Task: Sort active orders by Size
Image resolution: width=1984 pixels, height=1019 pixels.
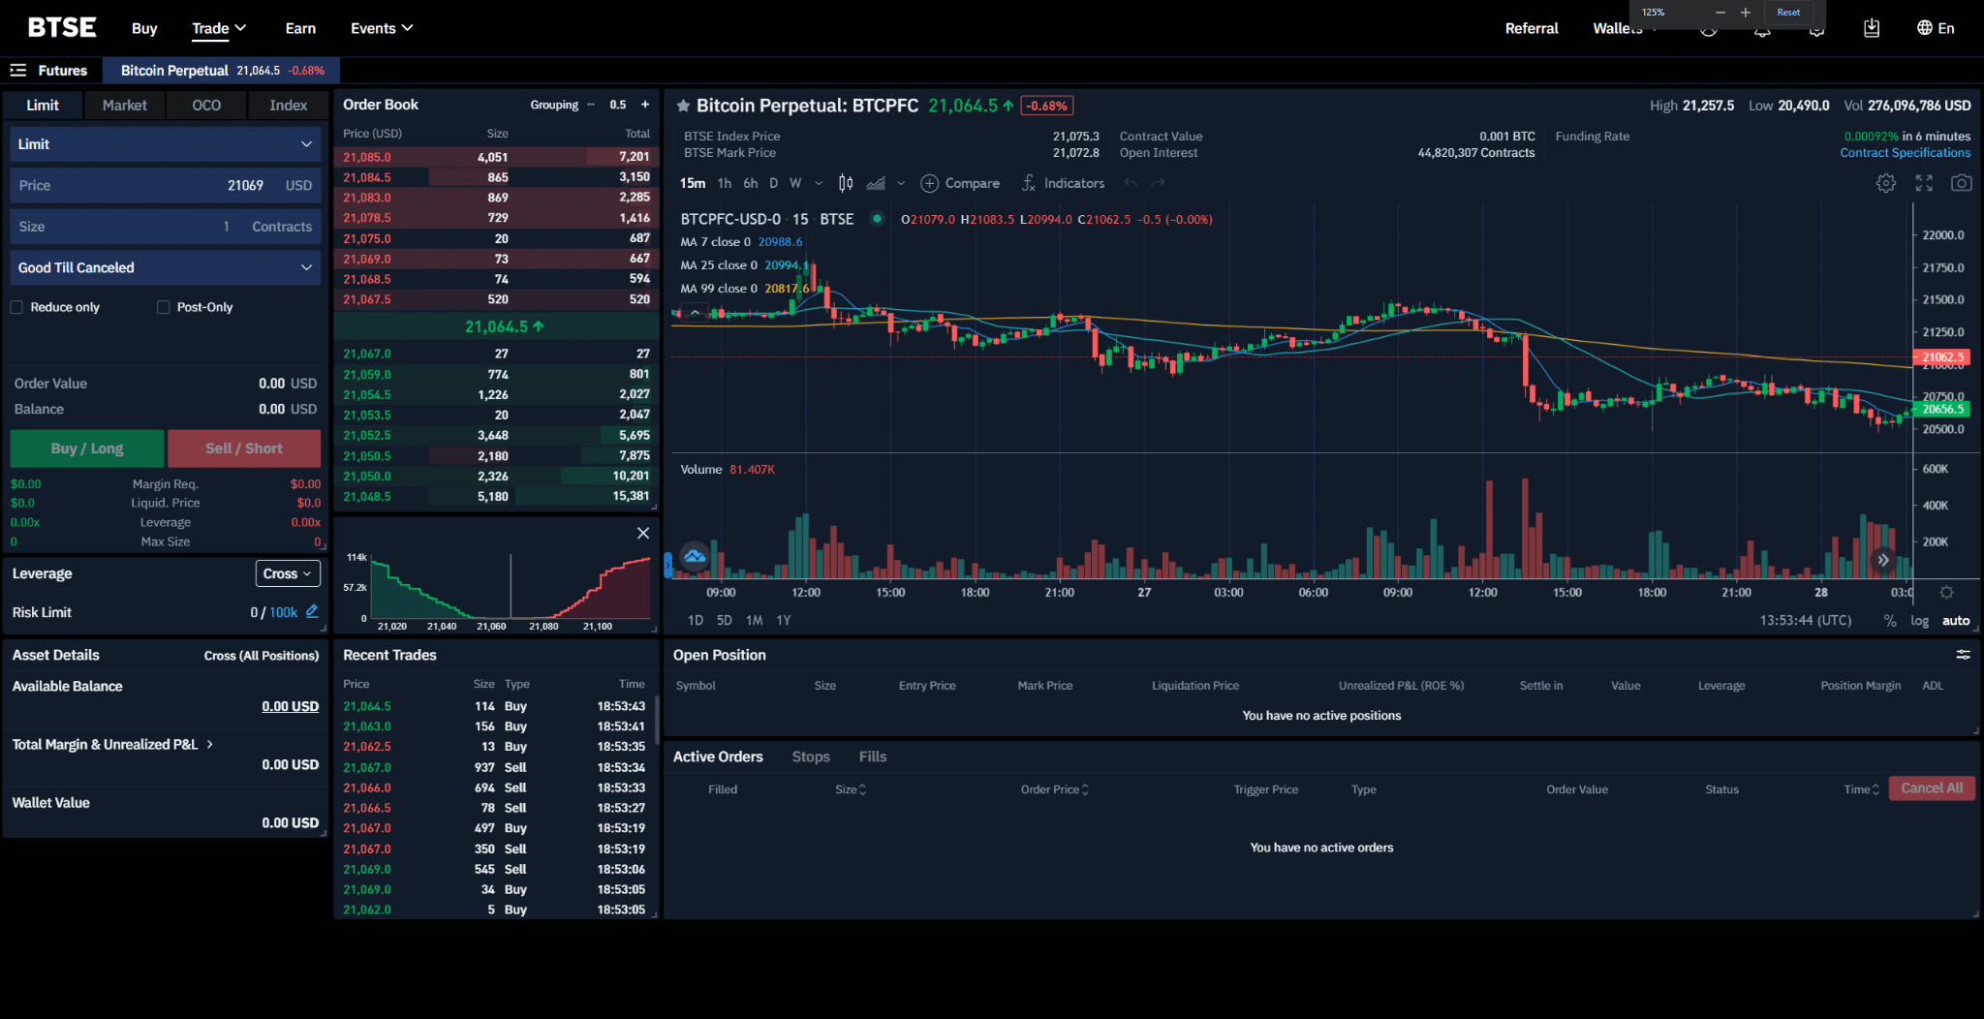Action: pyautogui.click(x=851, y=789)
